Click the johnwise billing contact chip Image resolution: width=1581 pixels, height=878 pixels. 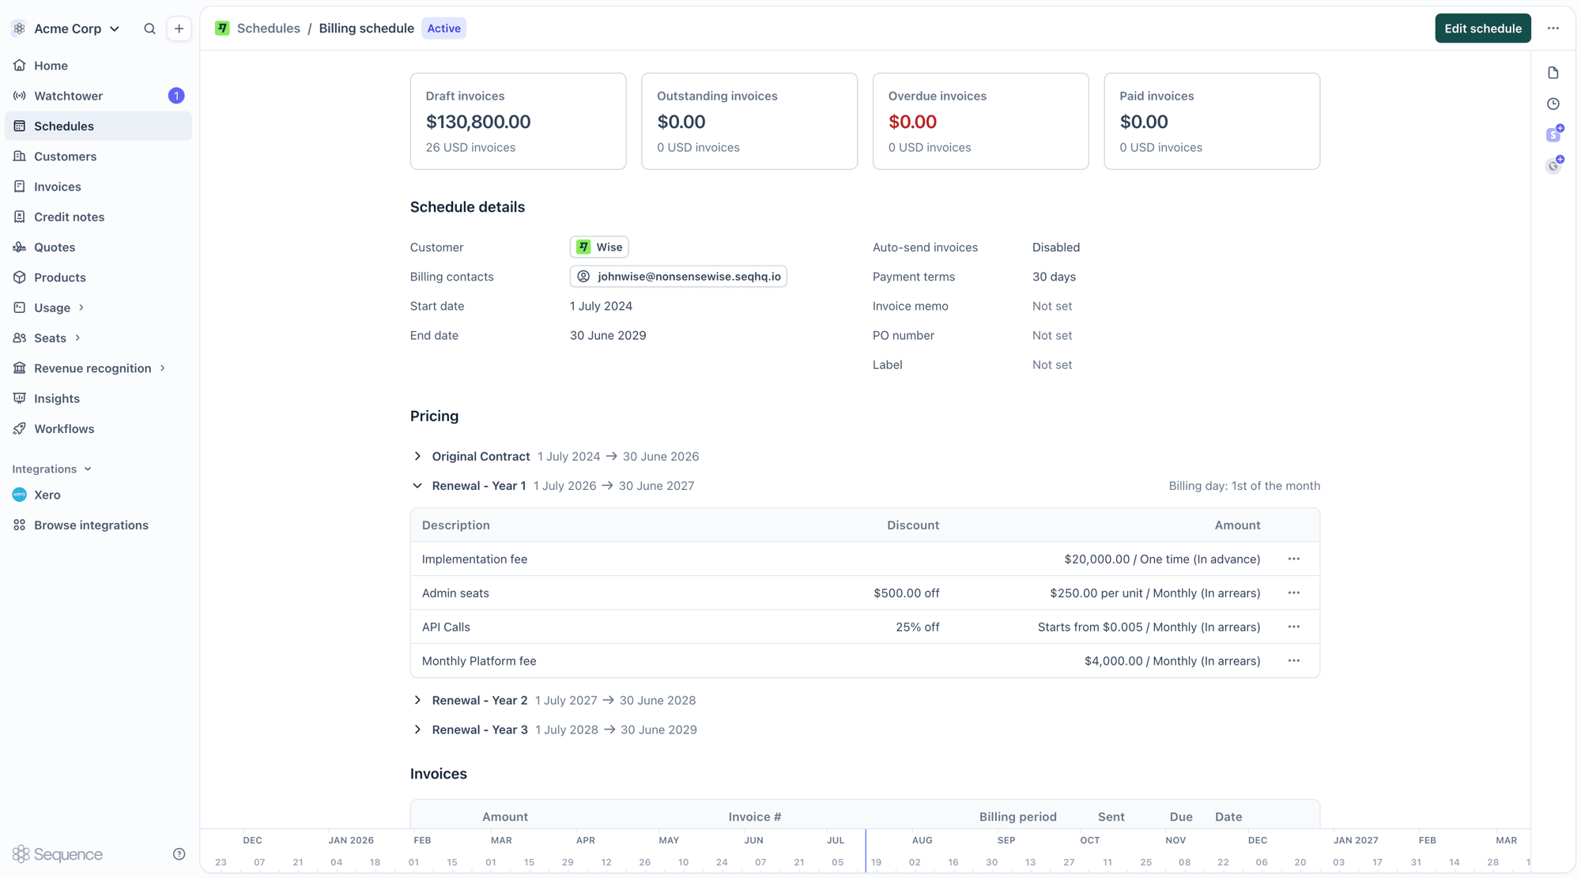coord(678,277)
